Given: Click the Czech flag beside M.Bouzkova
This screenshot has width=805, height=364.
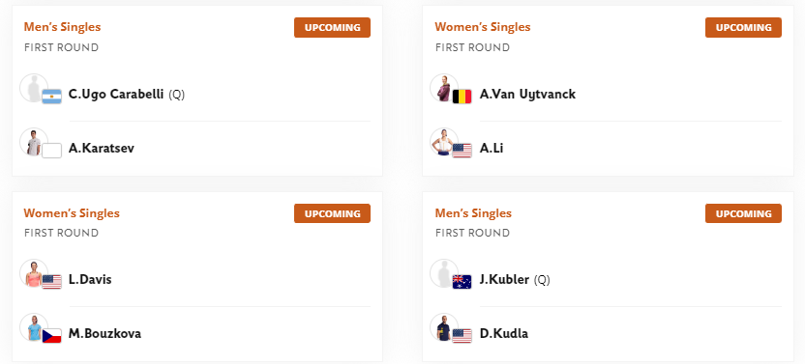Looking at the screenshot, I should pos(51,336).
